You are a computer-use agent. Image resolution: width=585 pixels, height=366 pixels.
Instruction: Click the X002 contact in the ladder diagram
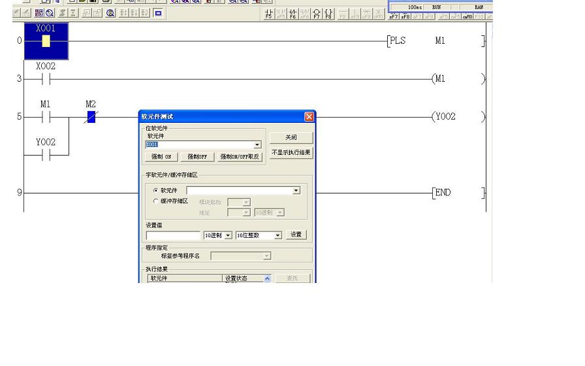coord(46,79)
